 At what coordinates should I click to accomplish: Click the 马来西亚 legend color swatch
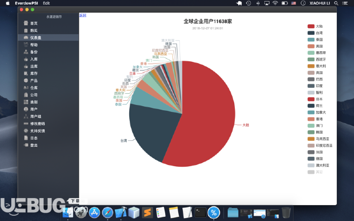click(x=311, y=139)
